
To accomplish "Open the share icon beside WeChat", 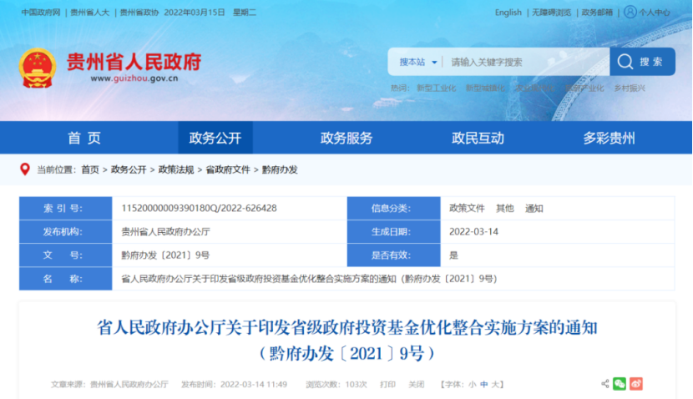I will point(605,383).
